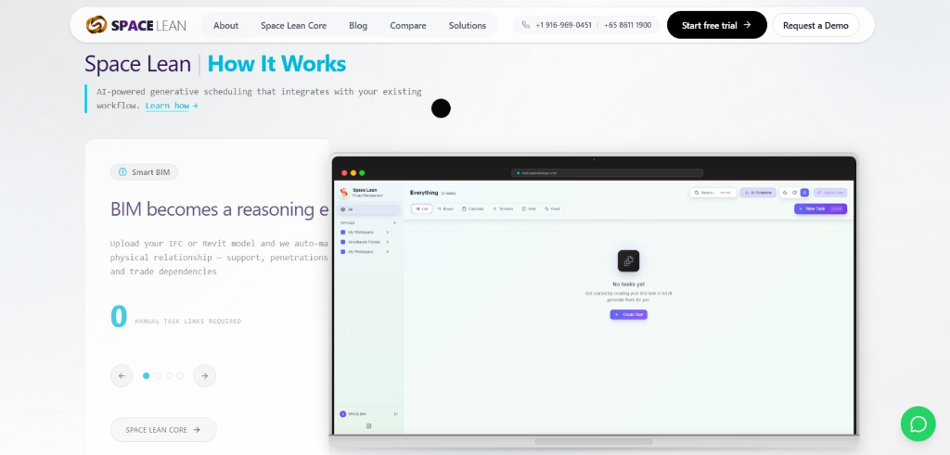Click the Space Lean app logo in mockup sidebar

point(343,193)
